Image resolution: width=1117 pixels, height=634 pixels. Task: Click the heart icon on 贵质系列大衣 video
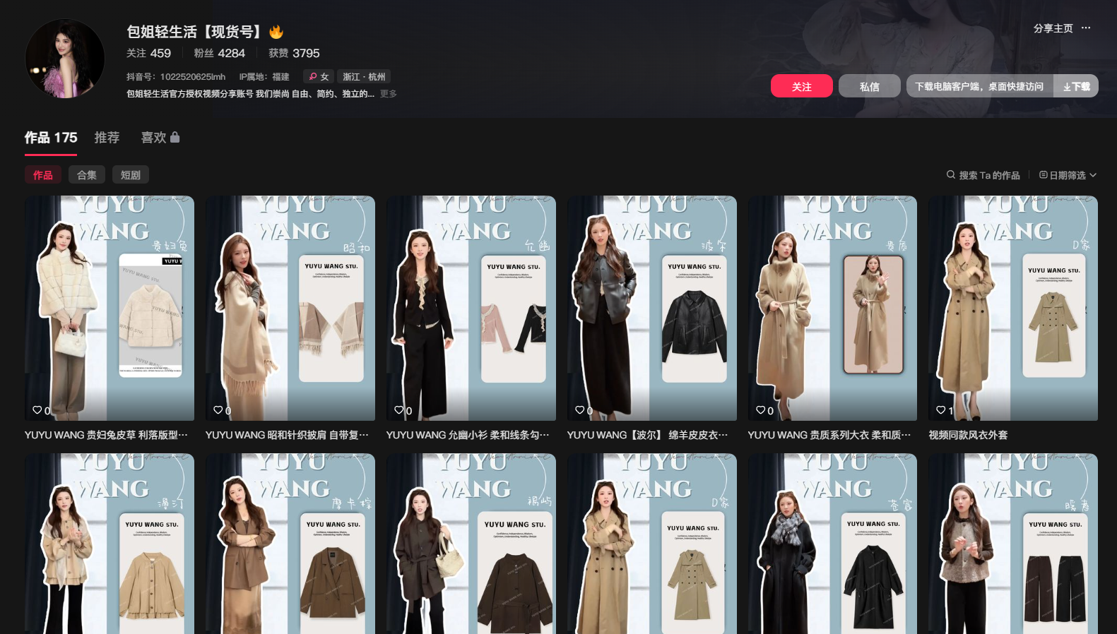click(x=761, y=410)
